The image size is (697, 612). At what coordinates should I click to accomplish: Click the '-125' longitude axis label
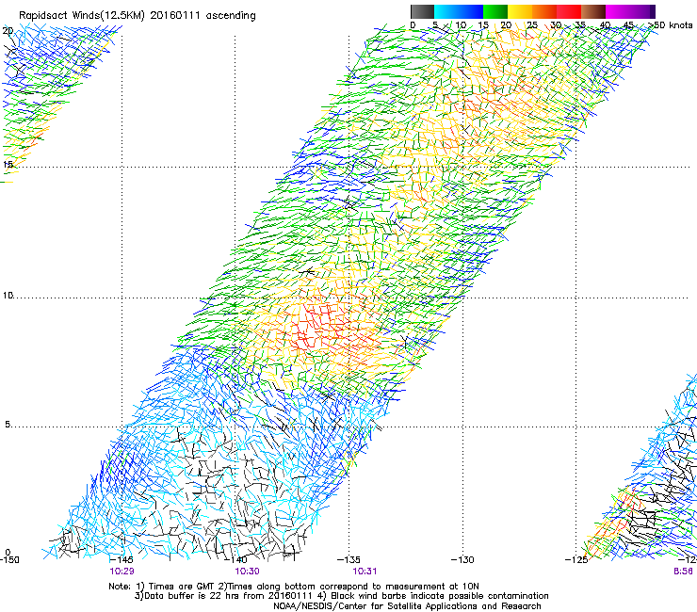(576, 559)
